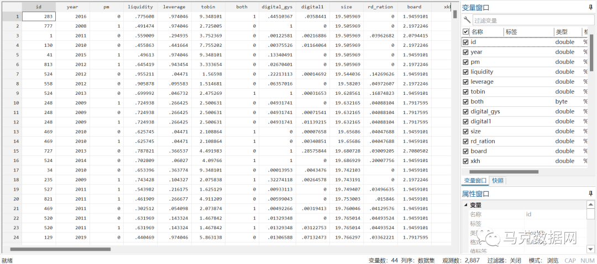Click size cell value 19.544036
Viewport: 597px width, 264px height.
point(347,74)
